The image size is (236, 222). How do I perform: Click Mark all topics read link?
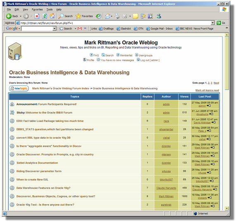[207, 90]
